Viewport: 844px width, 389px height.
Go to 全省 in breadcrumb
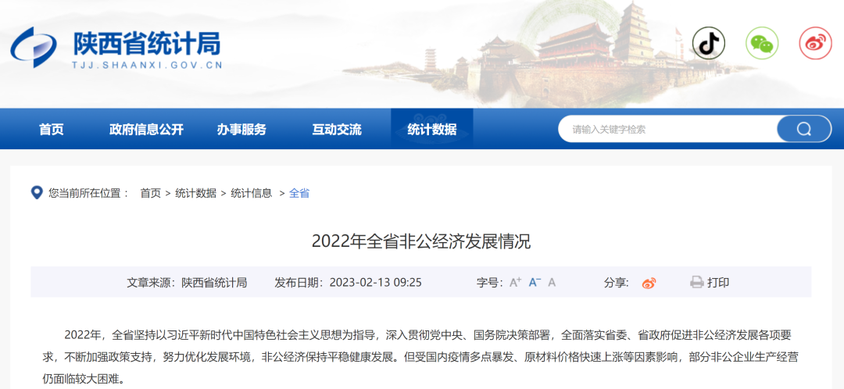point(299,193)
